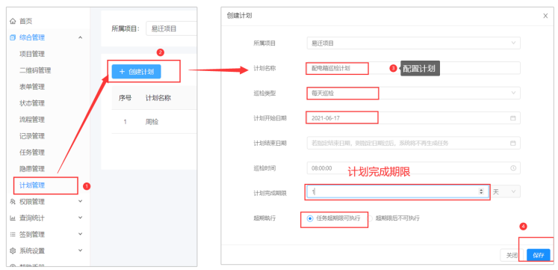Click the 计划完成期限 number stepper arrows
Screen dimensions: 558x270
click(481, 191)
